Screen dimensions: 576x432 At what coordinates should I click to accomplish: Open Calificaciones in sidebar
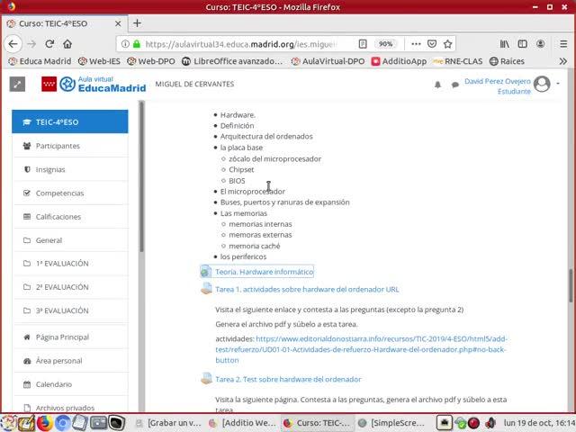[x=70, y=216]
